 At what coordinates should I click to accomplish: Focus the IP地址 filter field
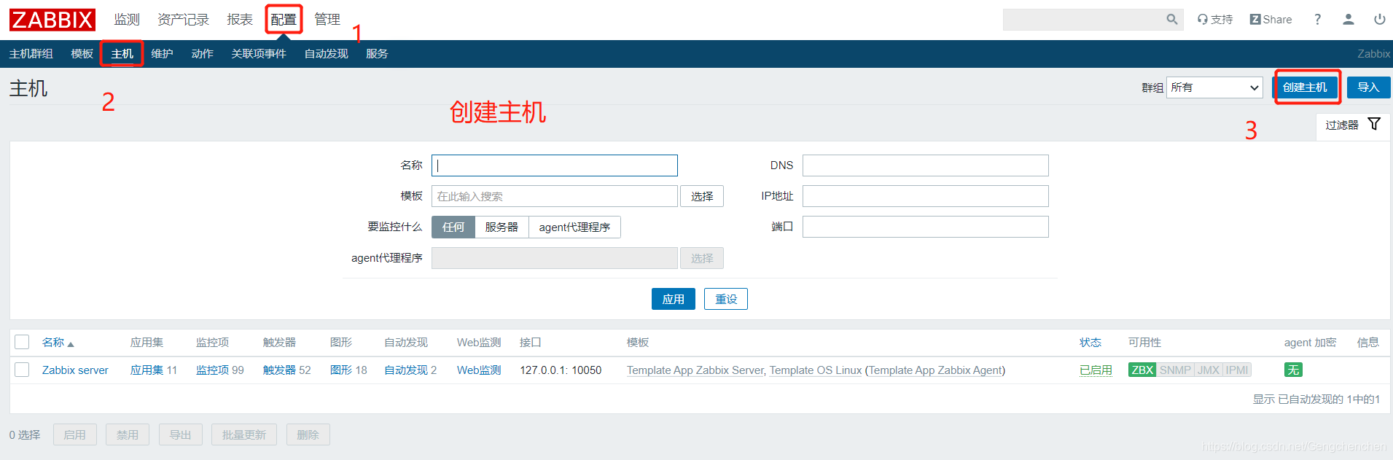(926, 196)
